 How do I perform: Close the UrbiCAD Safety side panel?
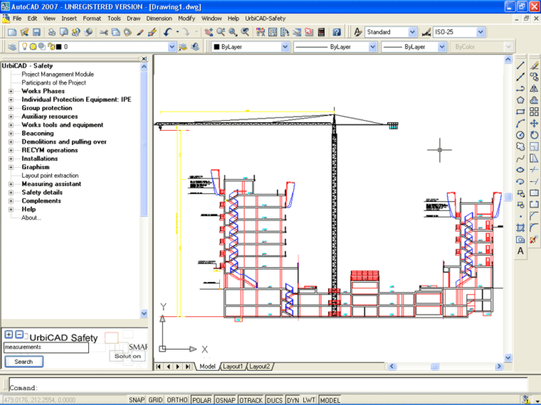(x=145, y=58)
